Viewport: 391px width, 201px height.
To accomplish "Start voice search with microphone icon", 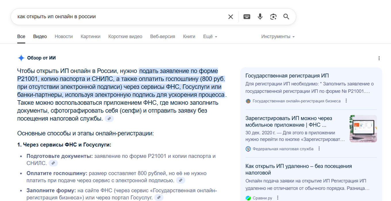I will (260, 17).
